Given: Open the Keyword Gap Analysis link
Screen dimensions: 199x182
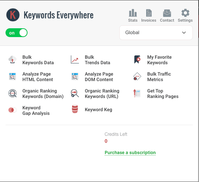Looking at the screenshot, I should point(36,110).
